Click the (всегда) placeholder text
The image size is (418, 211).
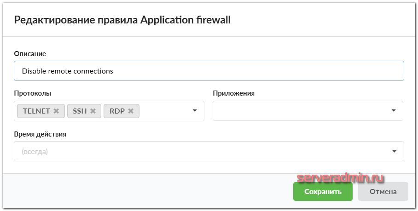tap(35, 151)
